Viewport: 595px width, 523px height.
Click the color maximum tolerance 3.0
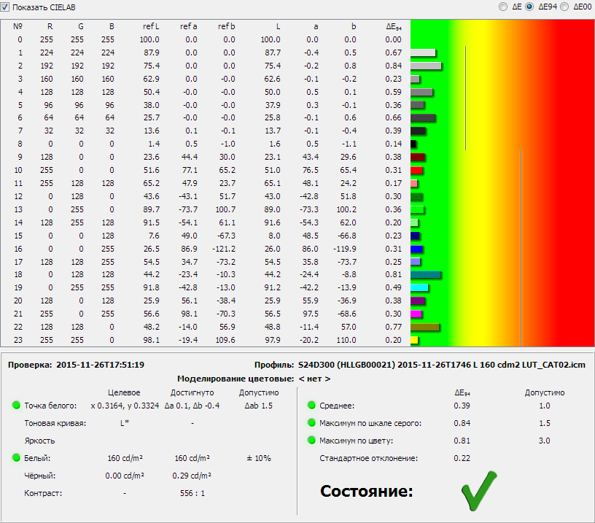click(x=545, y=441)
